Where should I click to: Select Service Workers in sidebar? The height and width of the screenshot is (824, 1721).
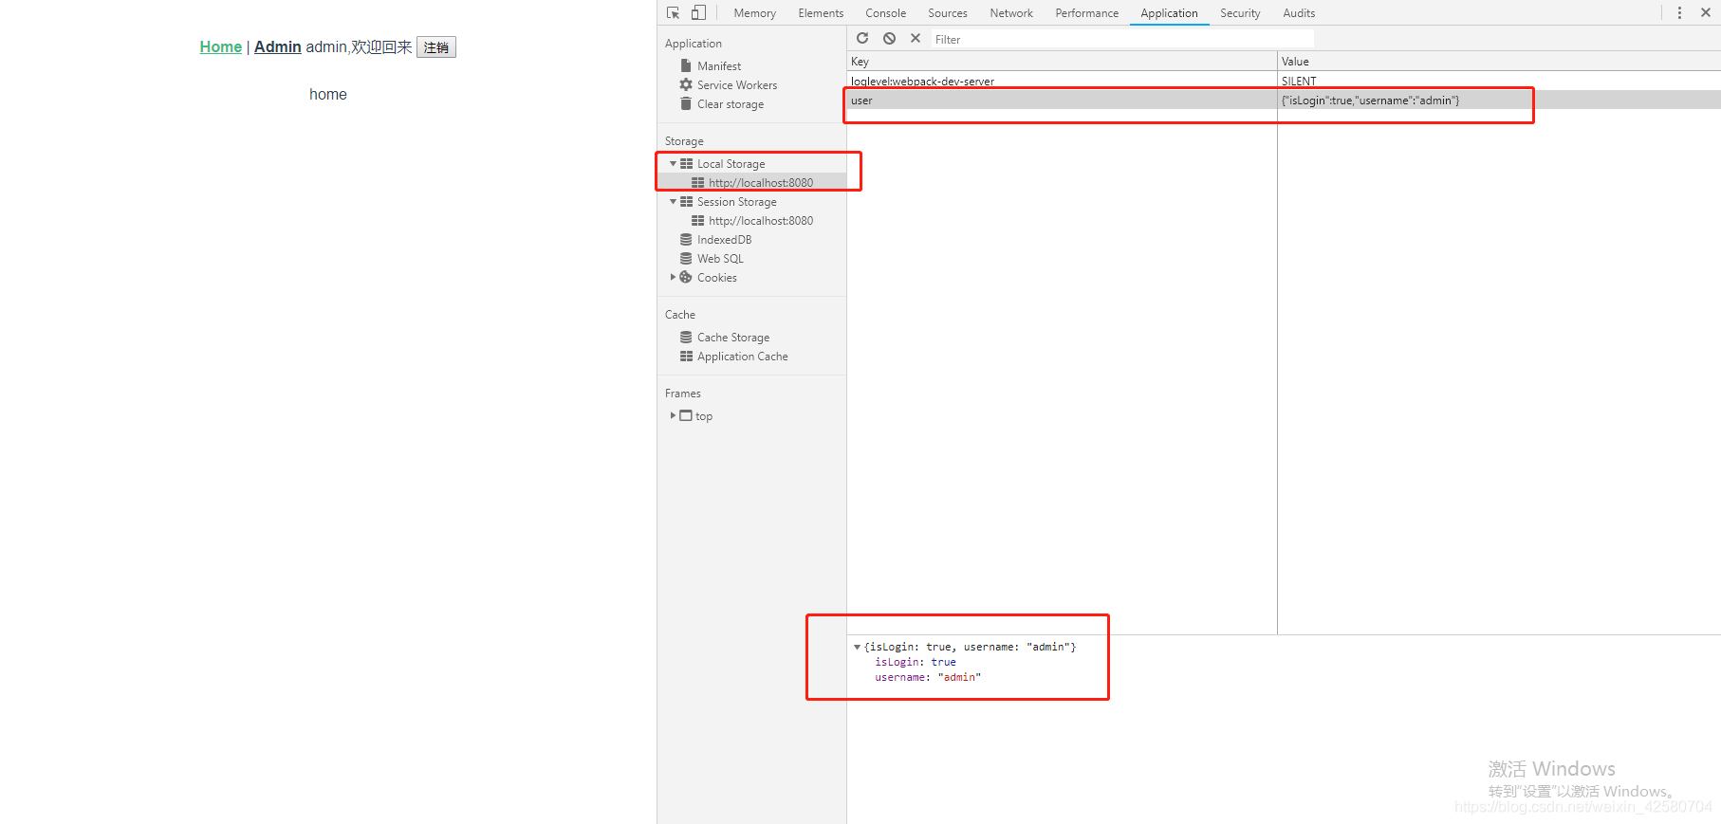point(737,84)
